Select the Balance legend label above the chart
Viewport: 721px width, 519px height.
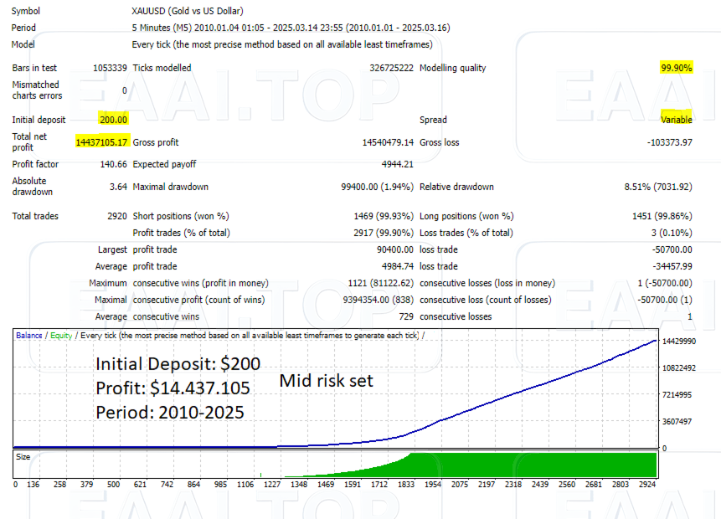28,333
